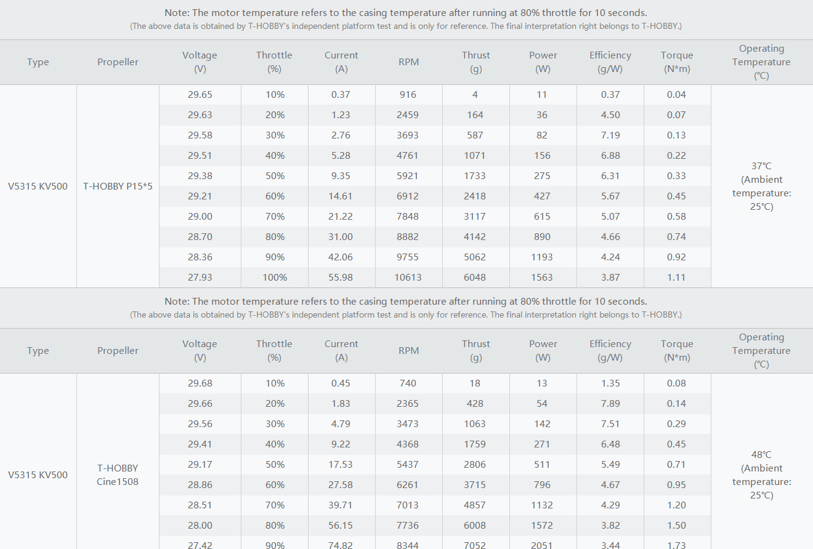Click the 48℃ operating temperature cell
The width and height of the screenshot is (813, 549).
coord(761,475)
